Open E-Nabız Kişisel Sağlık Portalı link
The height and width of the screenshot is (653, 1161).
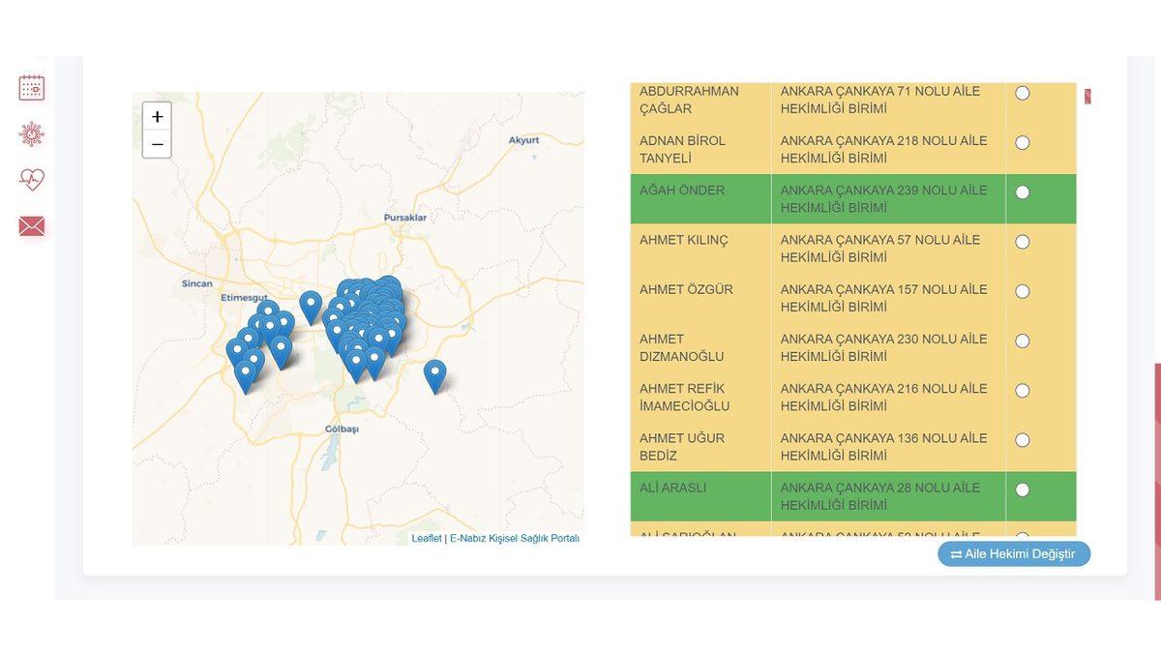pos(514,539)
